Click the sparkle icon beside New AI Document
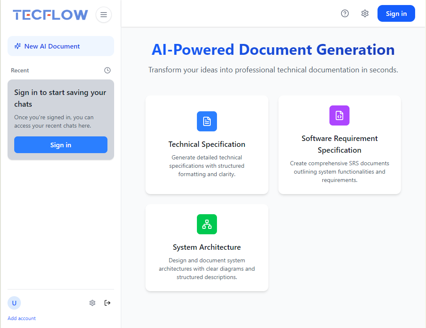Viewport: 426px width, 328px height. click(18, 46)
